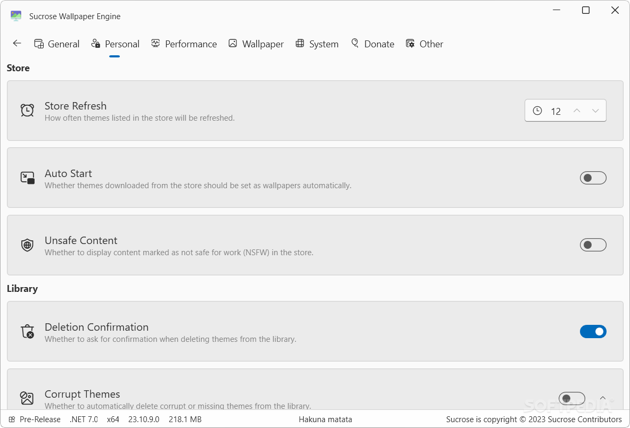Go back with the left arrow icon
This screenshot has height=428, width=630.
(x=17, y=43)
